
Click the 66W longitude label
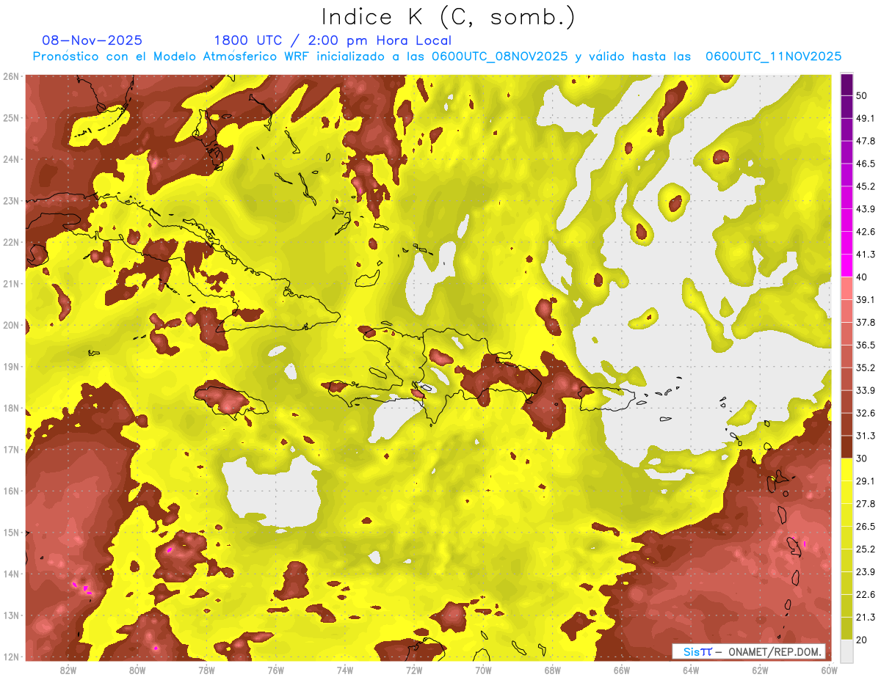pos(621,670)
